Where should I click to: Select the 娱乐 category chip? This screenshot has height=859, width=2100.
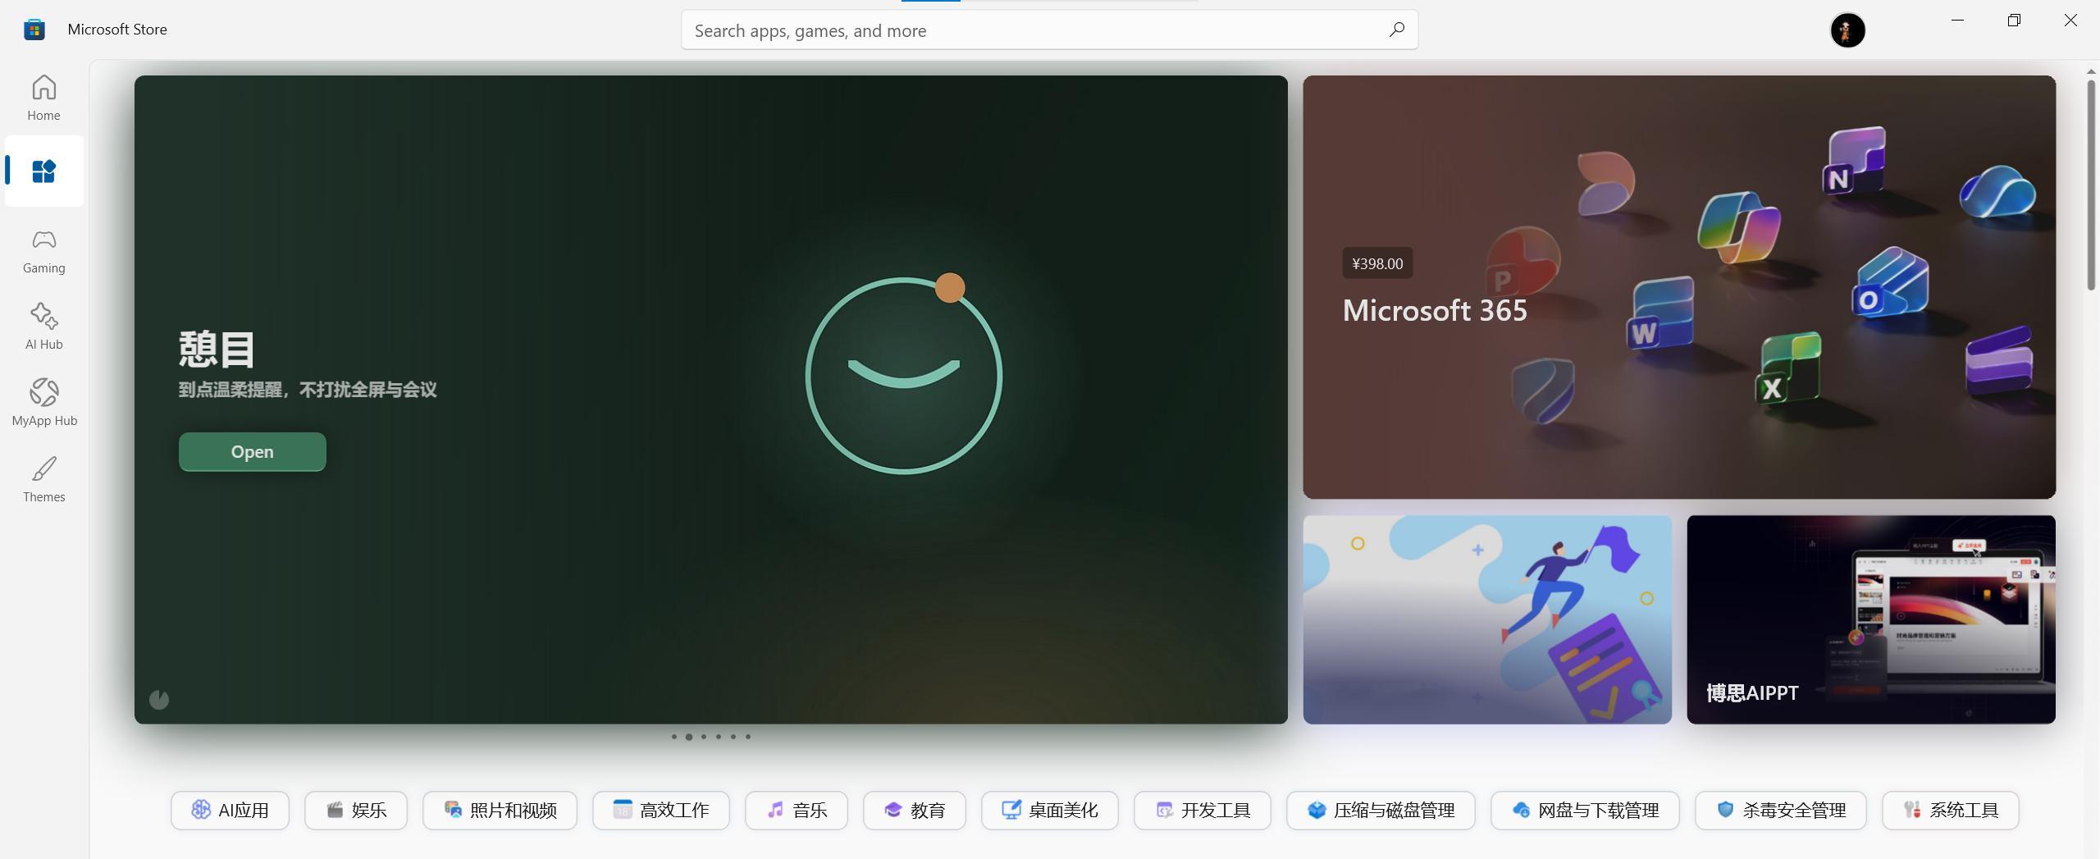click(x=355, y=810)
